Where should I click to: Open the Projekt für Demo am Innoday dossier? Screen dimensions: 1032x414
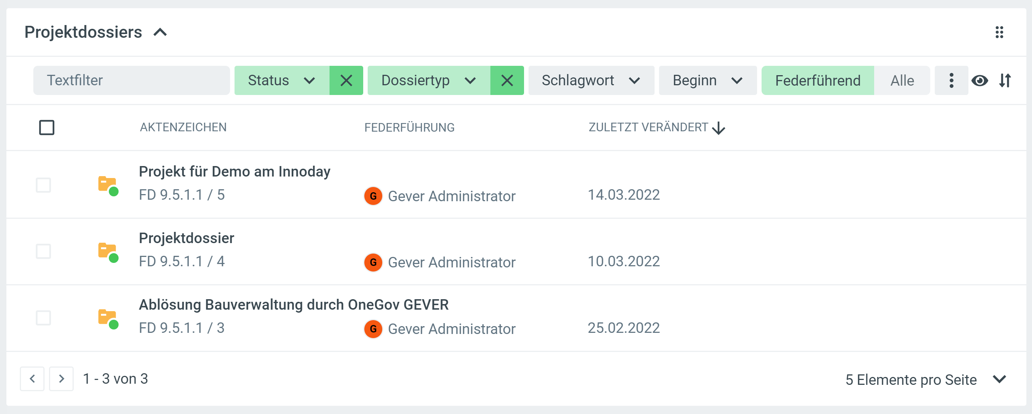(x=235, y=172)
